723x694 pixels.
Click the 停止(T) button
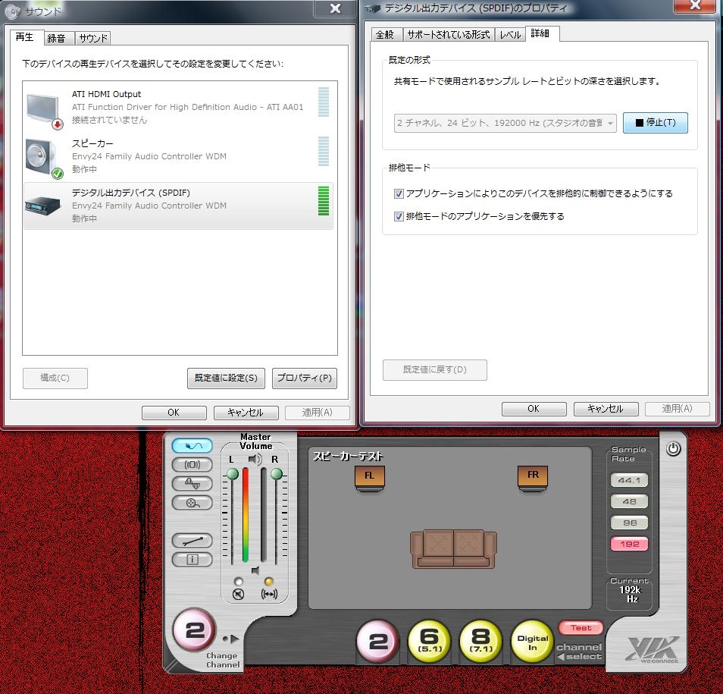(656, 123)
